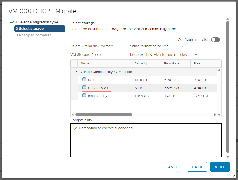Click the 10.02 TB free cell
The width and height of the screenshot is (238, 180).
pos(201,80)
